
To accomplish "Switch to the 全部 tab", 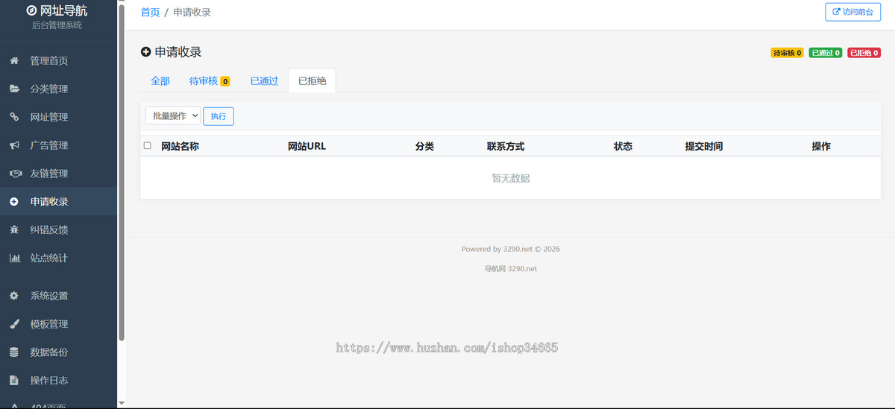I will click(160, 80).
